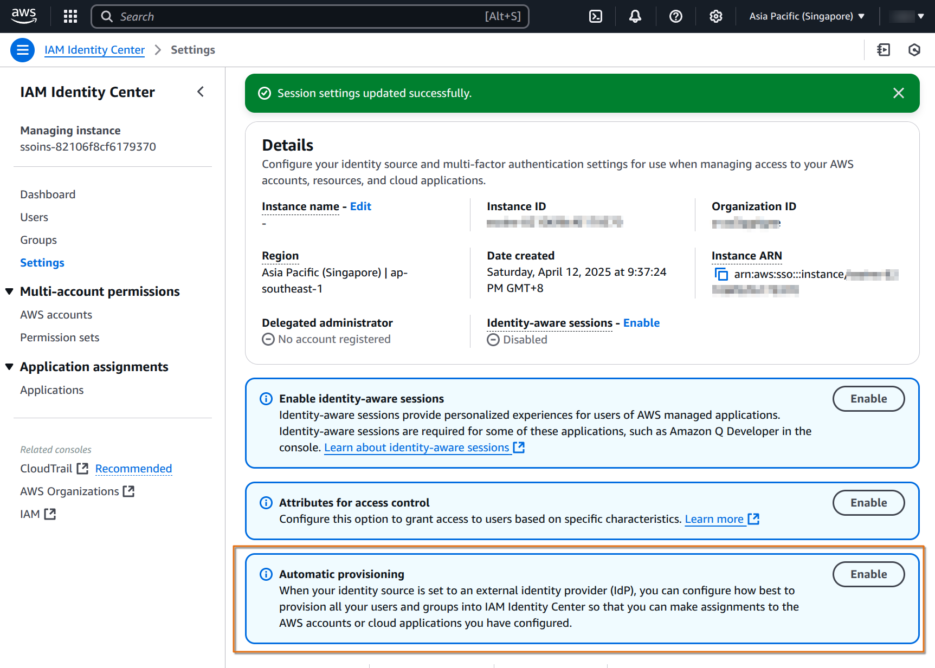Open Users in the sidebar
Viewport: 935px width, 668px height.
(x=34, y=217)
